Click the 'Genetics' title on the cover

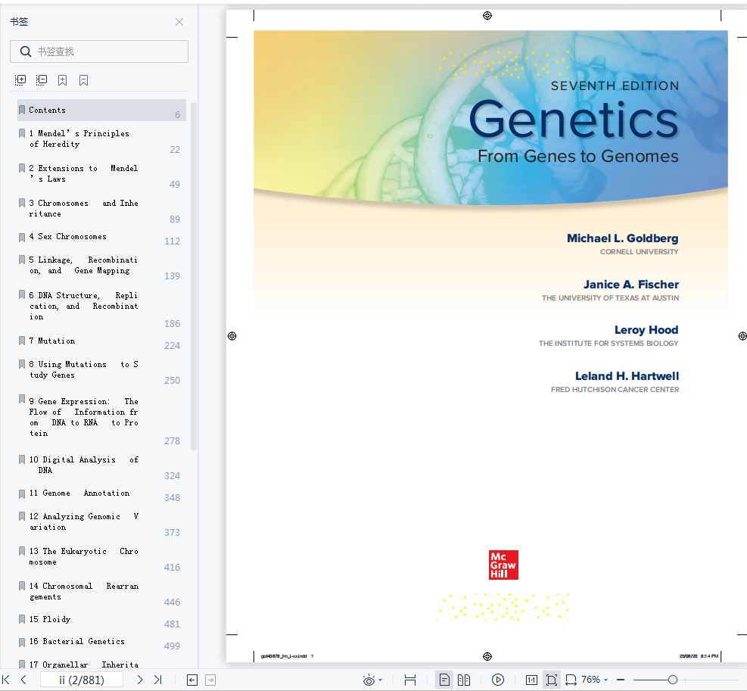574,120
